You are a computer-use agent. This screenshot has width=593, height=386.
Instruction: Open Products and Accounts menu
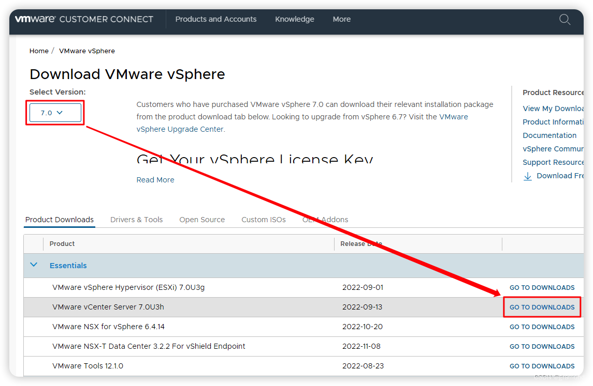pyautogui.click(x=216, y=19)
